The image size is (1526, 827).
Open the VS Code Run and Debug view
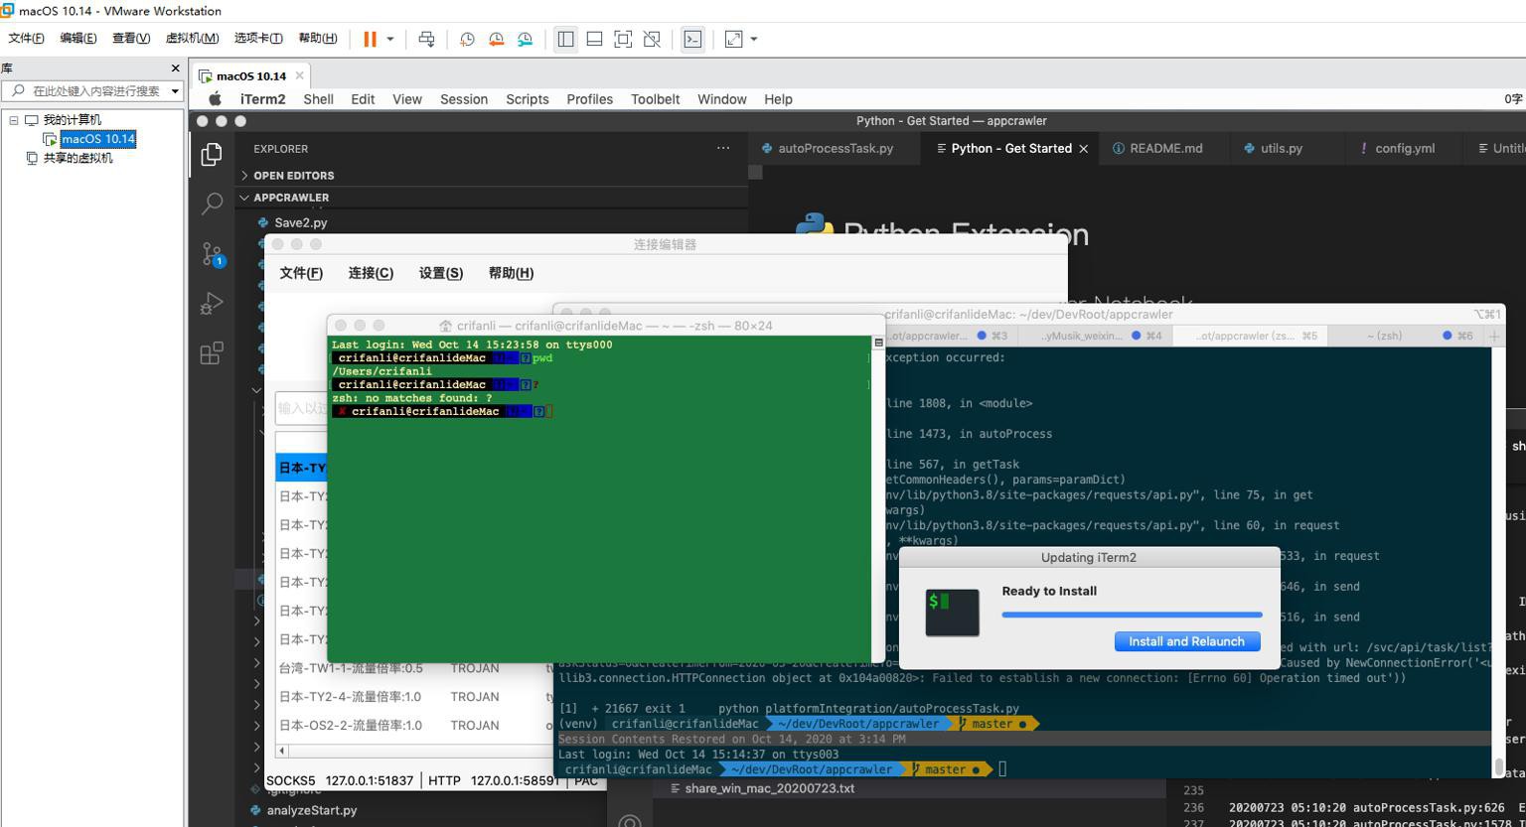212,304
